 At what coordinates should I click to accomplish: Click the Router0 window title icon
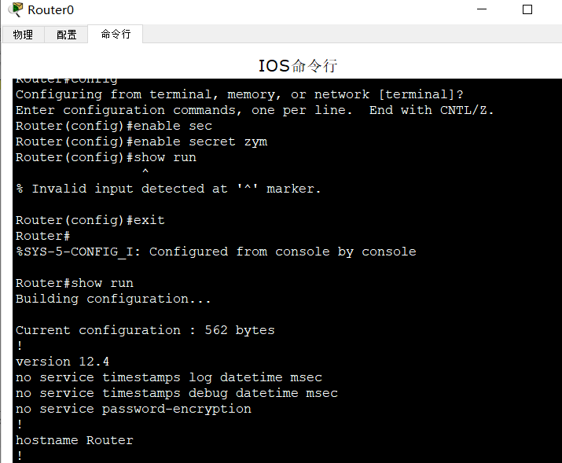(x=16, y=9)
